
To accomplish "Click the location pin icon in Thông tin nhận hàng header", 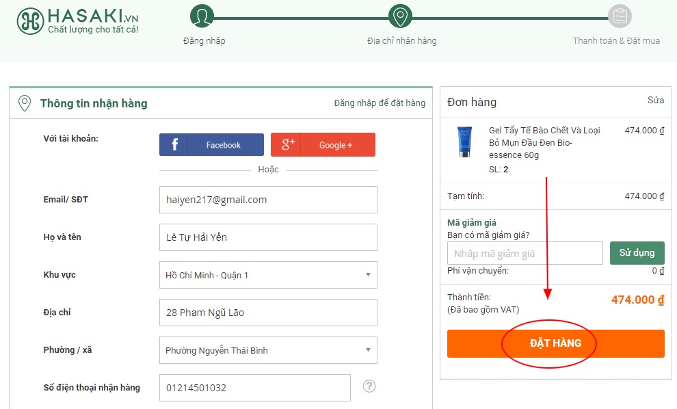I will pos(25,104).
